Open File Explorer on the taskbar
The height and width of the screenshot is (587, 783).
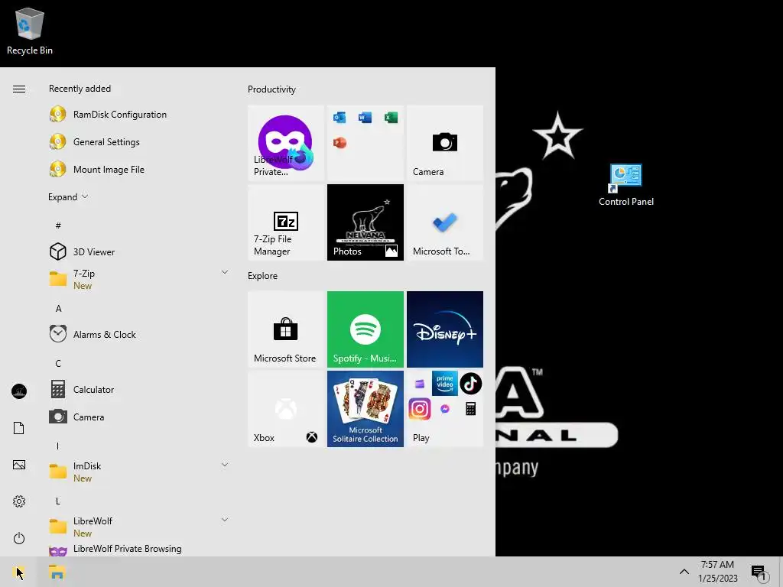click(57, 572)
